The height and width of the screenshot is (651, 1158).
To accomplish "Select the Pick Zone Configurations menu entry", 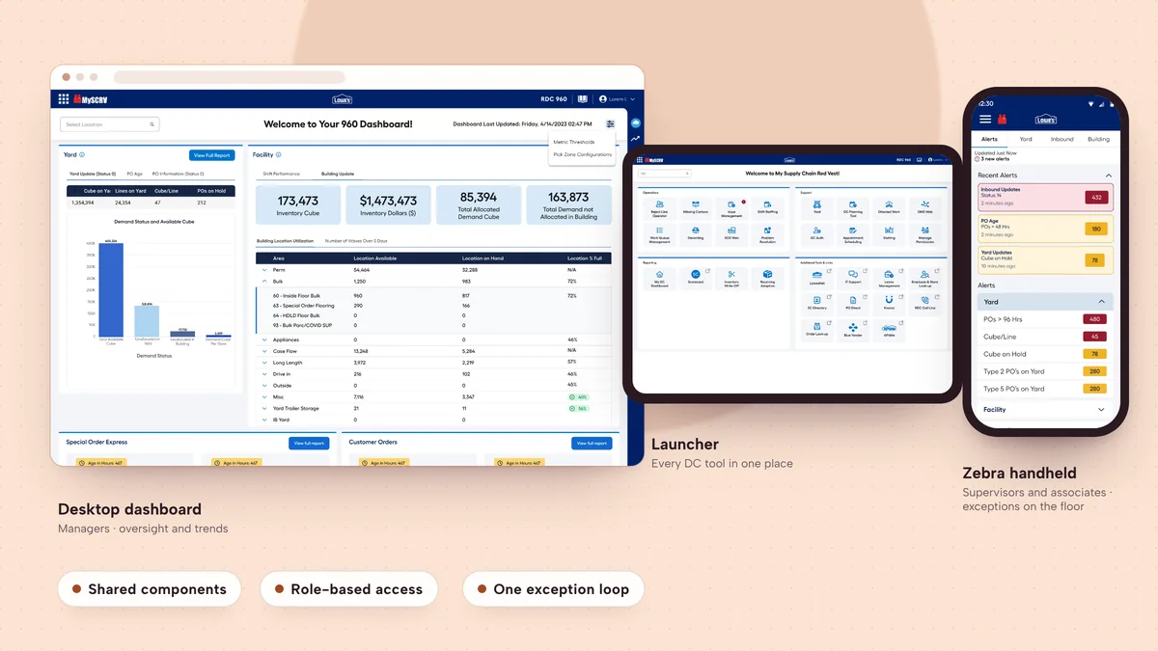I will pos(582,154).
